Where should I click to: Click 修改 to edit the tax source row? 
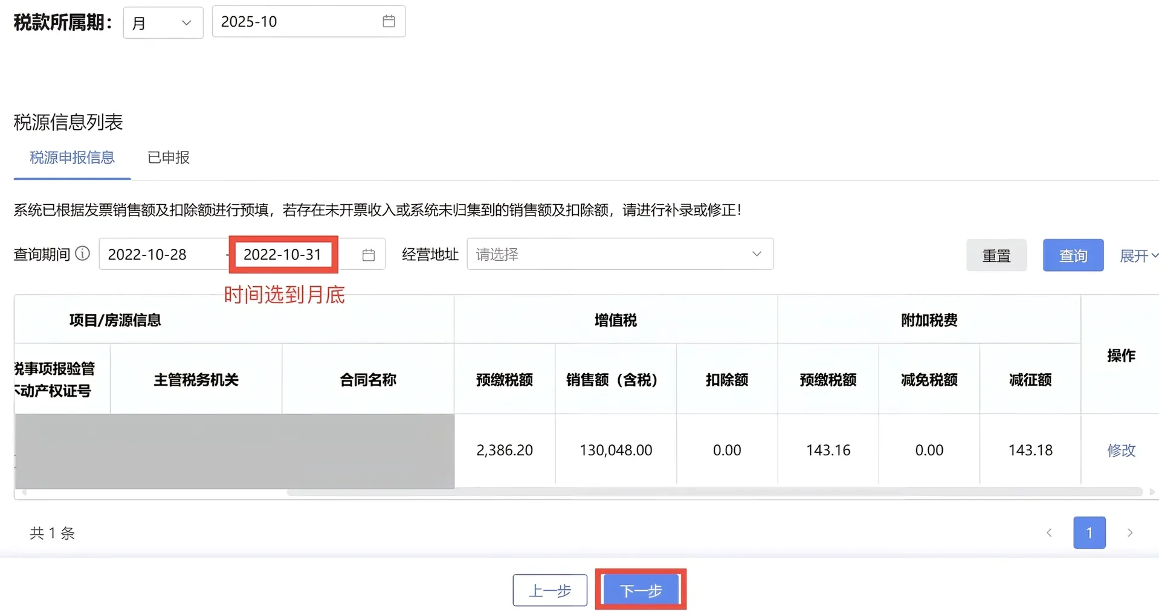(x=1121, y=450)
